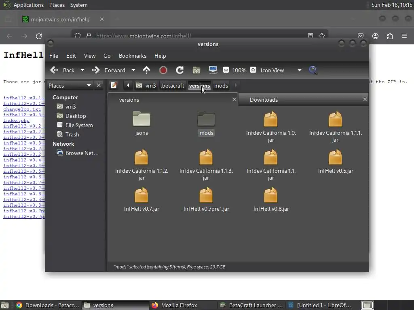The image size is (414, 310).
Task: Bookmark page with Firefox star icon
Action: 321,36
